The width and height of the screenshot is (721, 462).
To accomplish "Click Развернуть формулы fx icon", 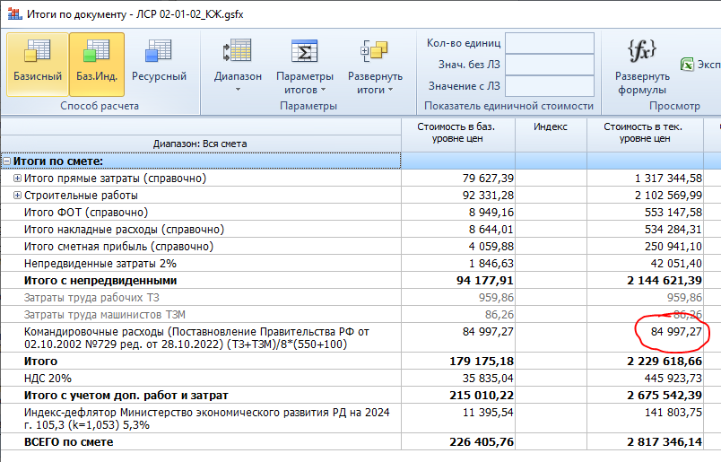I will point(642,50).
